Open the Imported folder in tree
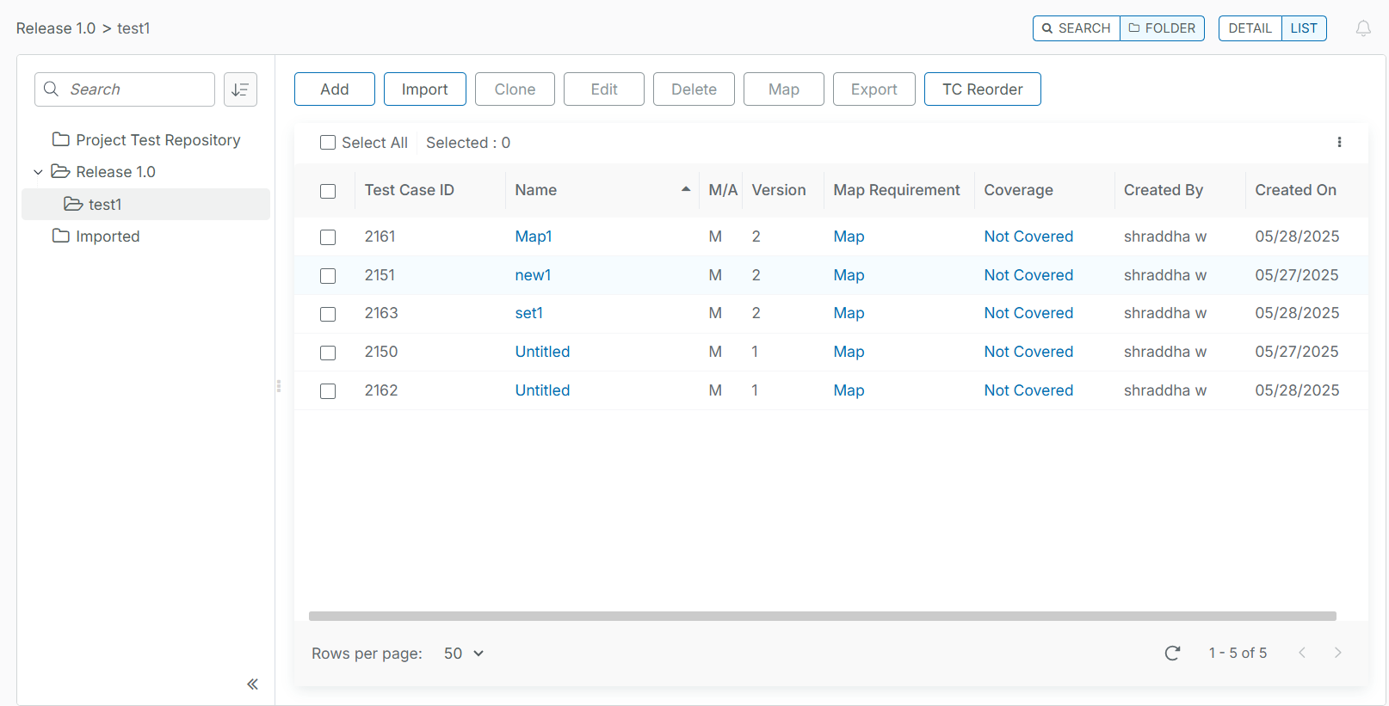The height and width of the screenshot is (706, 1389). (x=107, y=236)
